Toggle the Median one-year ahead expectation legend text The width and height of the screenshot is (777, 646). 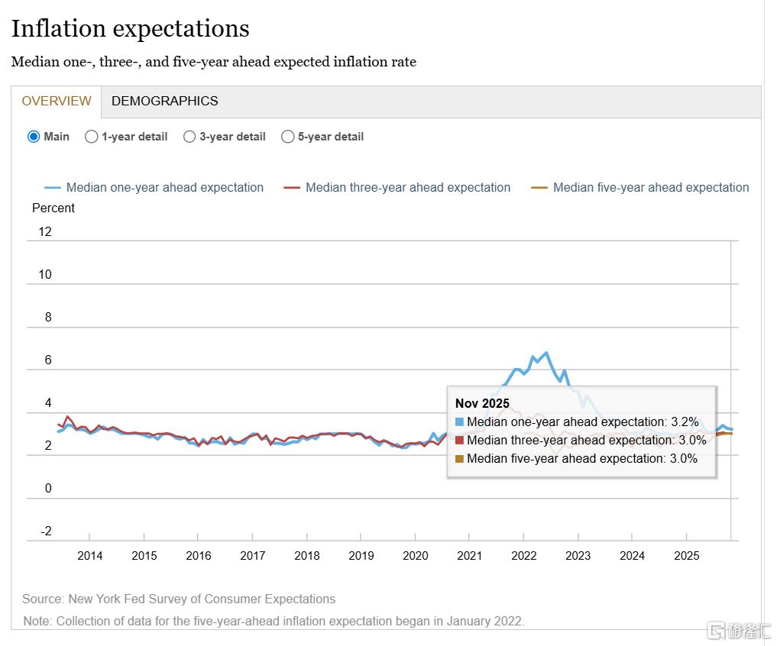[x=164, y=188]
